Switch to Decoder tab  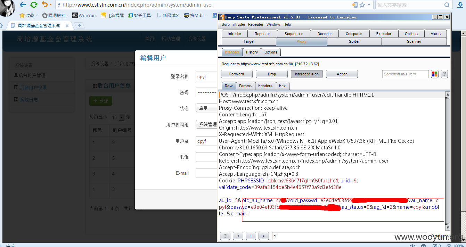[325, 34]
